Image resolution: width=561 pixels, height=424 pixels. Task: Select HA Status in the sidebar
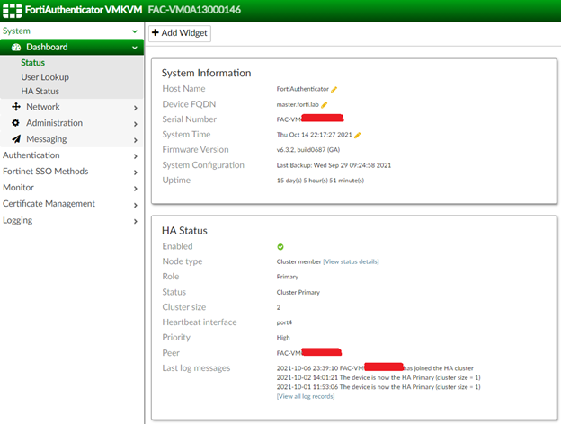40,92
